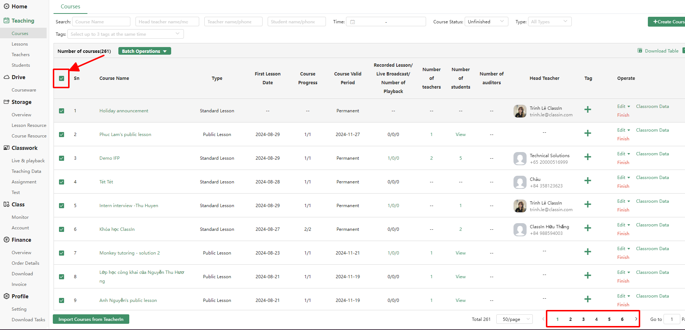Viewport: 685px width, 330px height.
Task: Open Students in the Teaching menu
Action: pos(21,65)
